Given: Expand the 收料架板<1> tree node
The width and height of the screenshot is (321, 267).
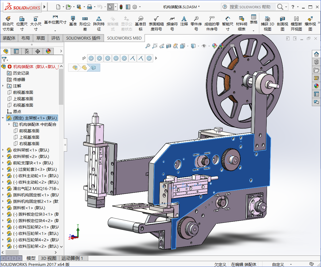Looking at the screenshot, I should point(3,150).
